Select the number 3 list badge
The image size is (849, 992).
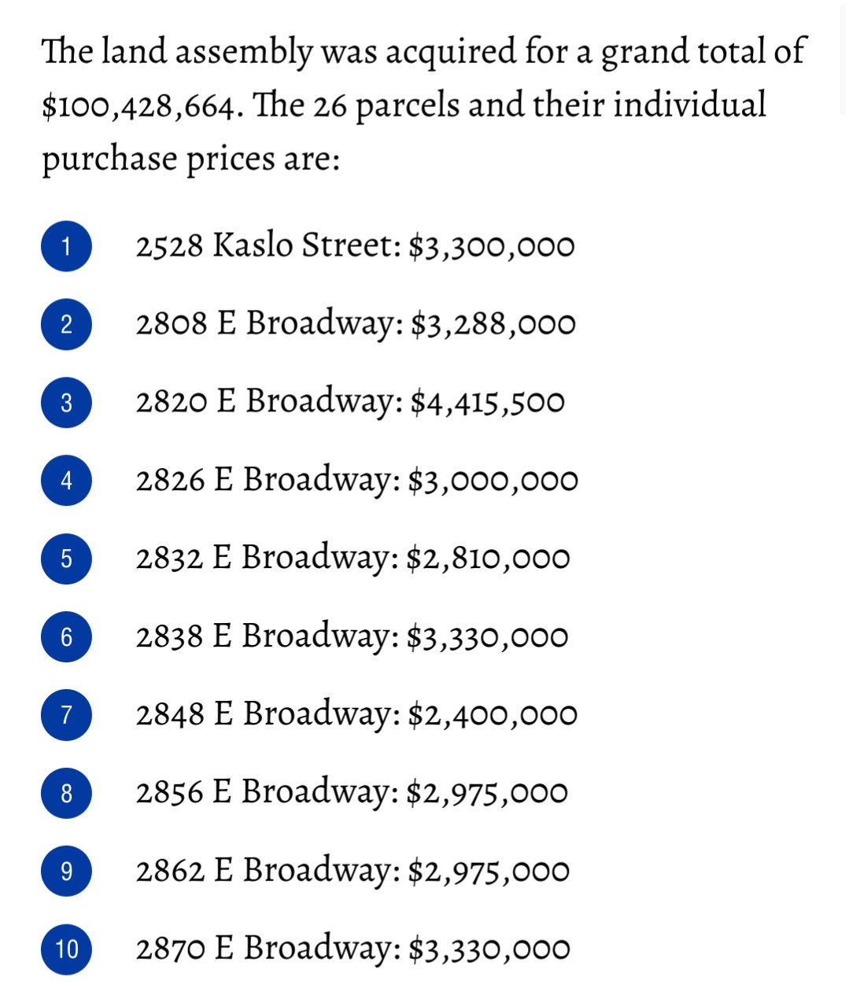coord(66,402)
